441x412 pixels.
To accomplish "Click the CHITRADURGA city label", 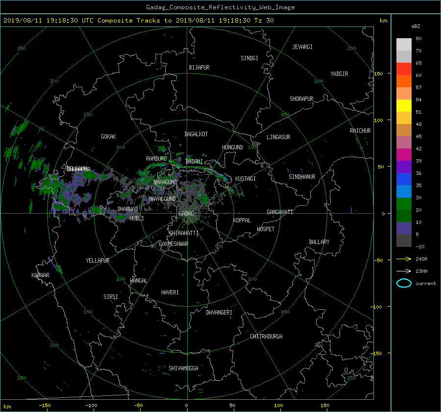I will click(x=267, y=337).
